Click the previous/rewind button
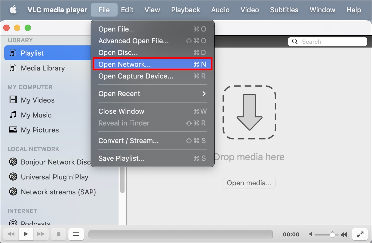The height and width of the screenshot is (243, 372). click(x=11, y=234)
